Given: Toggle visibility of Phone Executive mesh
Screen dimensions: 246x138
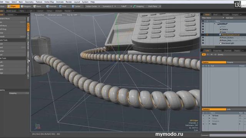Looking at the screenshot, I should pos(203,35).
